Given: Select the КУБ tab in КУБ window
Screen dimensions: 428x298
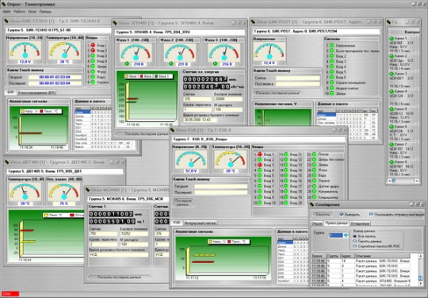Looking at the screenshot, I should pos(177,223).
